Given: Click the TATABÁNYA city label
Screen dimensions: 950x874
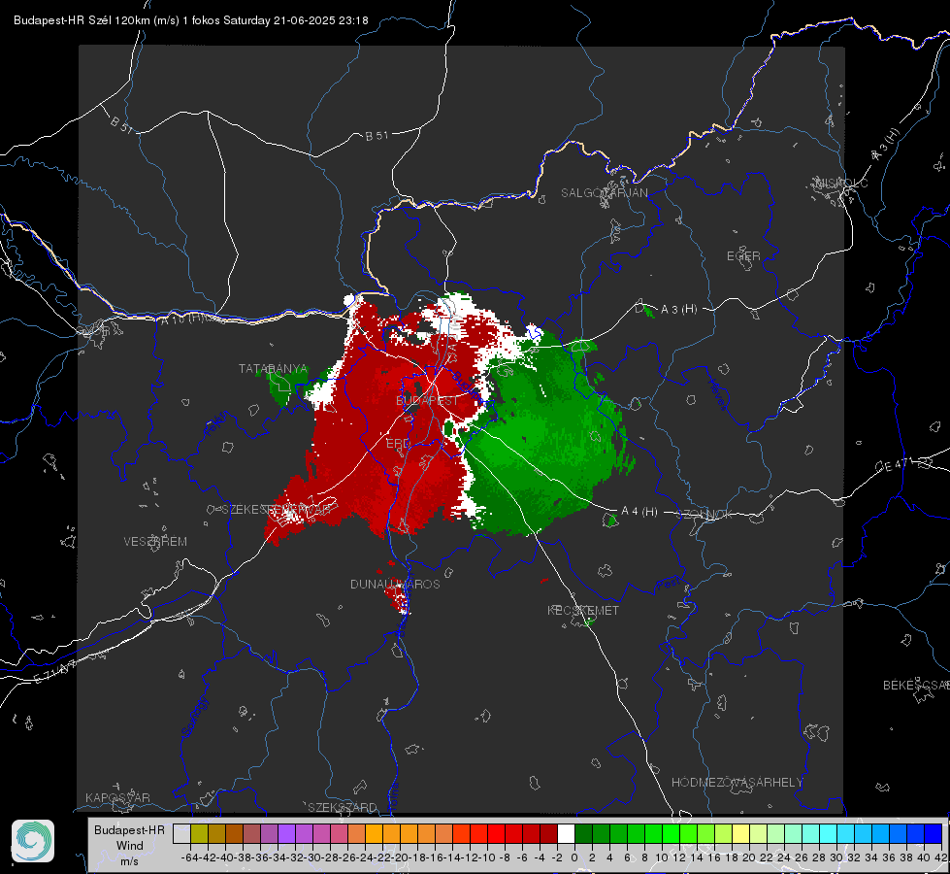Looking at the screenshot, I should (274, 369).
